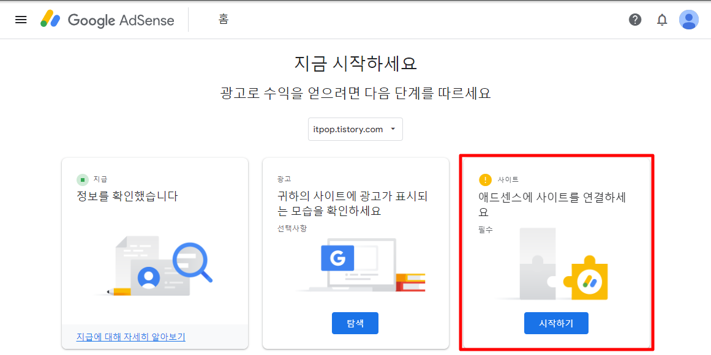This screenshot has width=711, height=355.
Task: Click the green 지급 status icon
Action: click(x=83, y=179)
